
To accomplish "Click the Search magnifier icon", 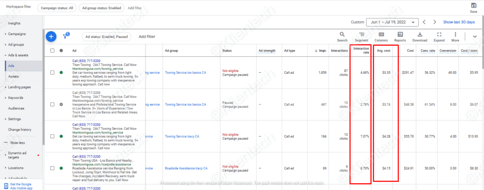I will [342, 35].
